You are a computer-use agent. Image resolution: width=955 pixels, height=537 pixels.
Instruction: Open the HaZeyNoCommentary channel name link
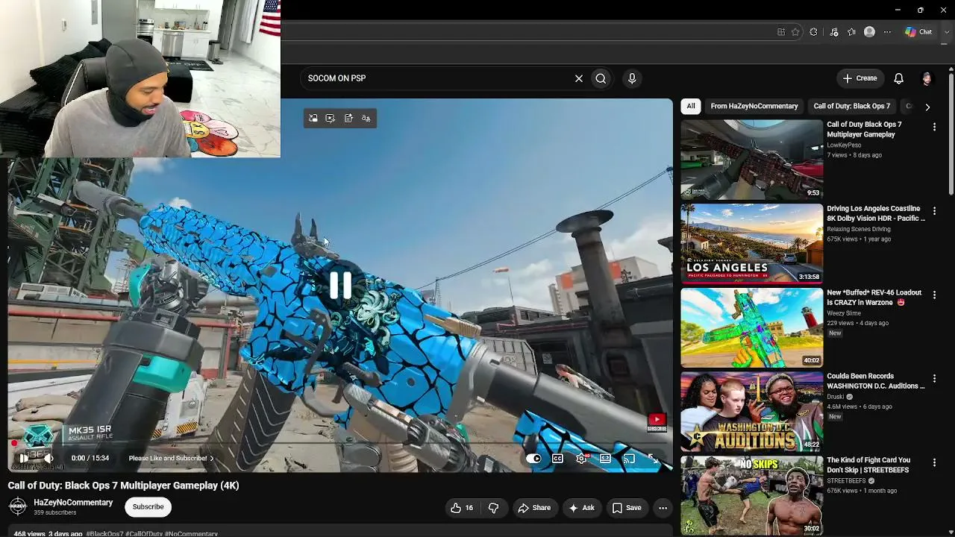tap(73, 503)
